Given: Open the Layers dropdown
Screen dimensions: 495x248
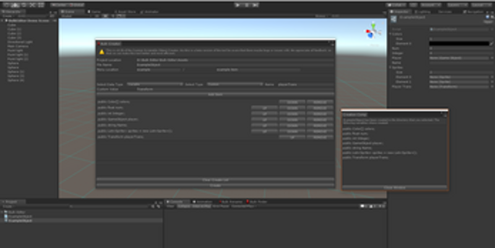Looking at the screenshot, I should tap(457, 5).
